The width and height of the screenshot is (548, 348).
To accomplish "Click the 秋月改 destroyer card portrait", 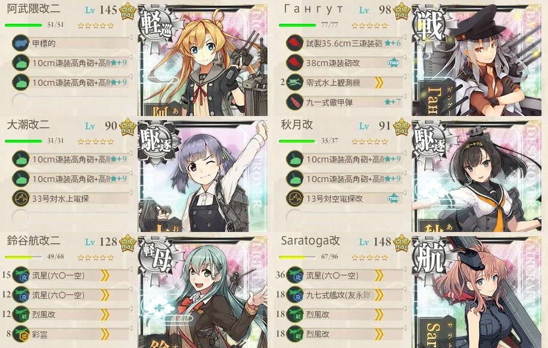I will tap(477, 176).
